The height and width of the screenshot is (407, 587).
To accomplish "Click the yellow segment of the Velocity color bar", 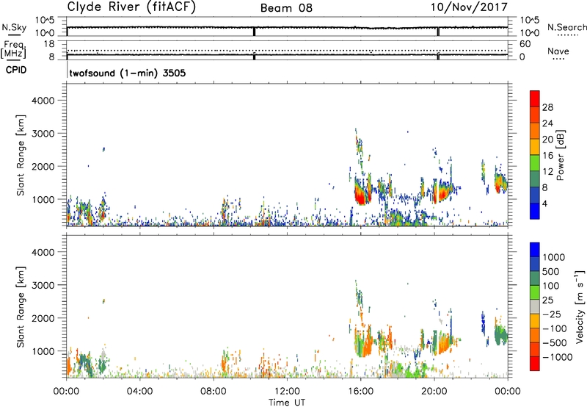I will 535,321.
